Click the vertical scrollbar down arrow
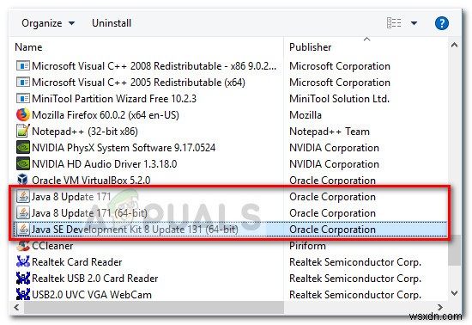The width and height of the screenshot is (472, 325). tap(454, 292)
